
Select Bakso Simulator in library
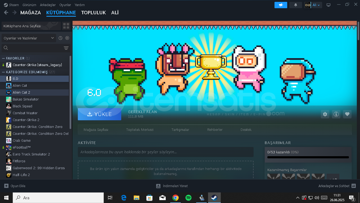click(35, 99)
